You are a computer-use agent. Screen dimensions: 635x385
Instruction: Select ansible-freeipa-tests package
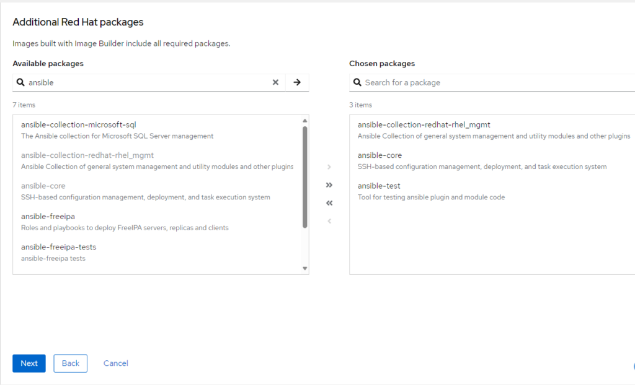click(x=58, y=247)
